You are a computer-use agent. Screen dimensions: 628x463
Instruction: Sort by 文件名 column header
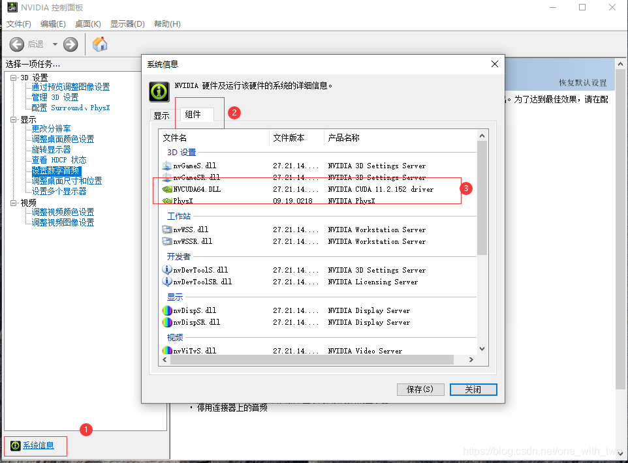tap(214, 138)
